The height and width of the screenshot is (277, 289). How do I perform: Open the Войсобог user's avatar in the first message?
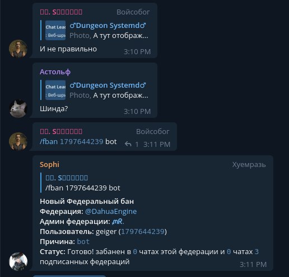[18, 49]
